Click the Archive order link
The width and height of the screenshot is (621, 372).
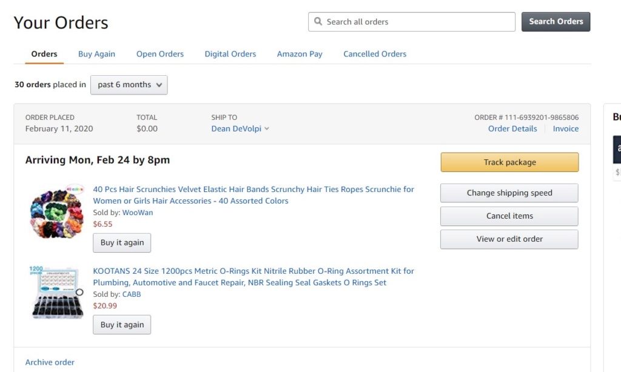(x=50, y=362)
